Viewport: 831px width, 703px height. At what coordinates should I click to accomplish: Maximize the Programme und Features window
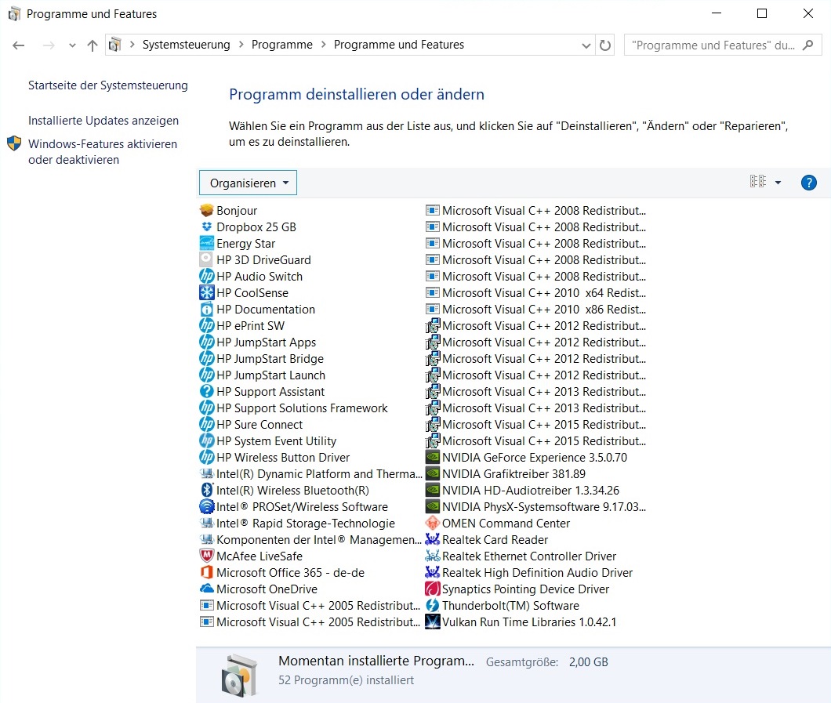tap(761, 13)
